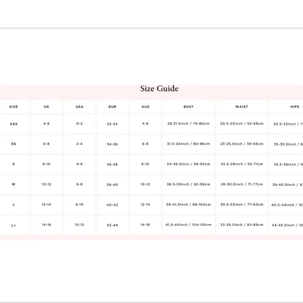The image size is (303, 303).
Task: Click EUR size 38-40 cell
Action: [x=112, y=185]
